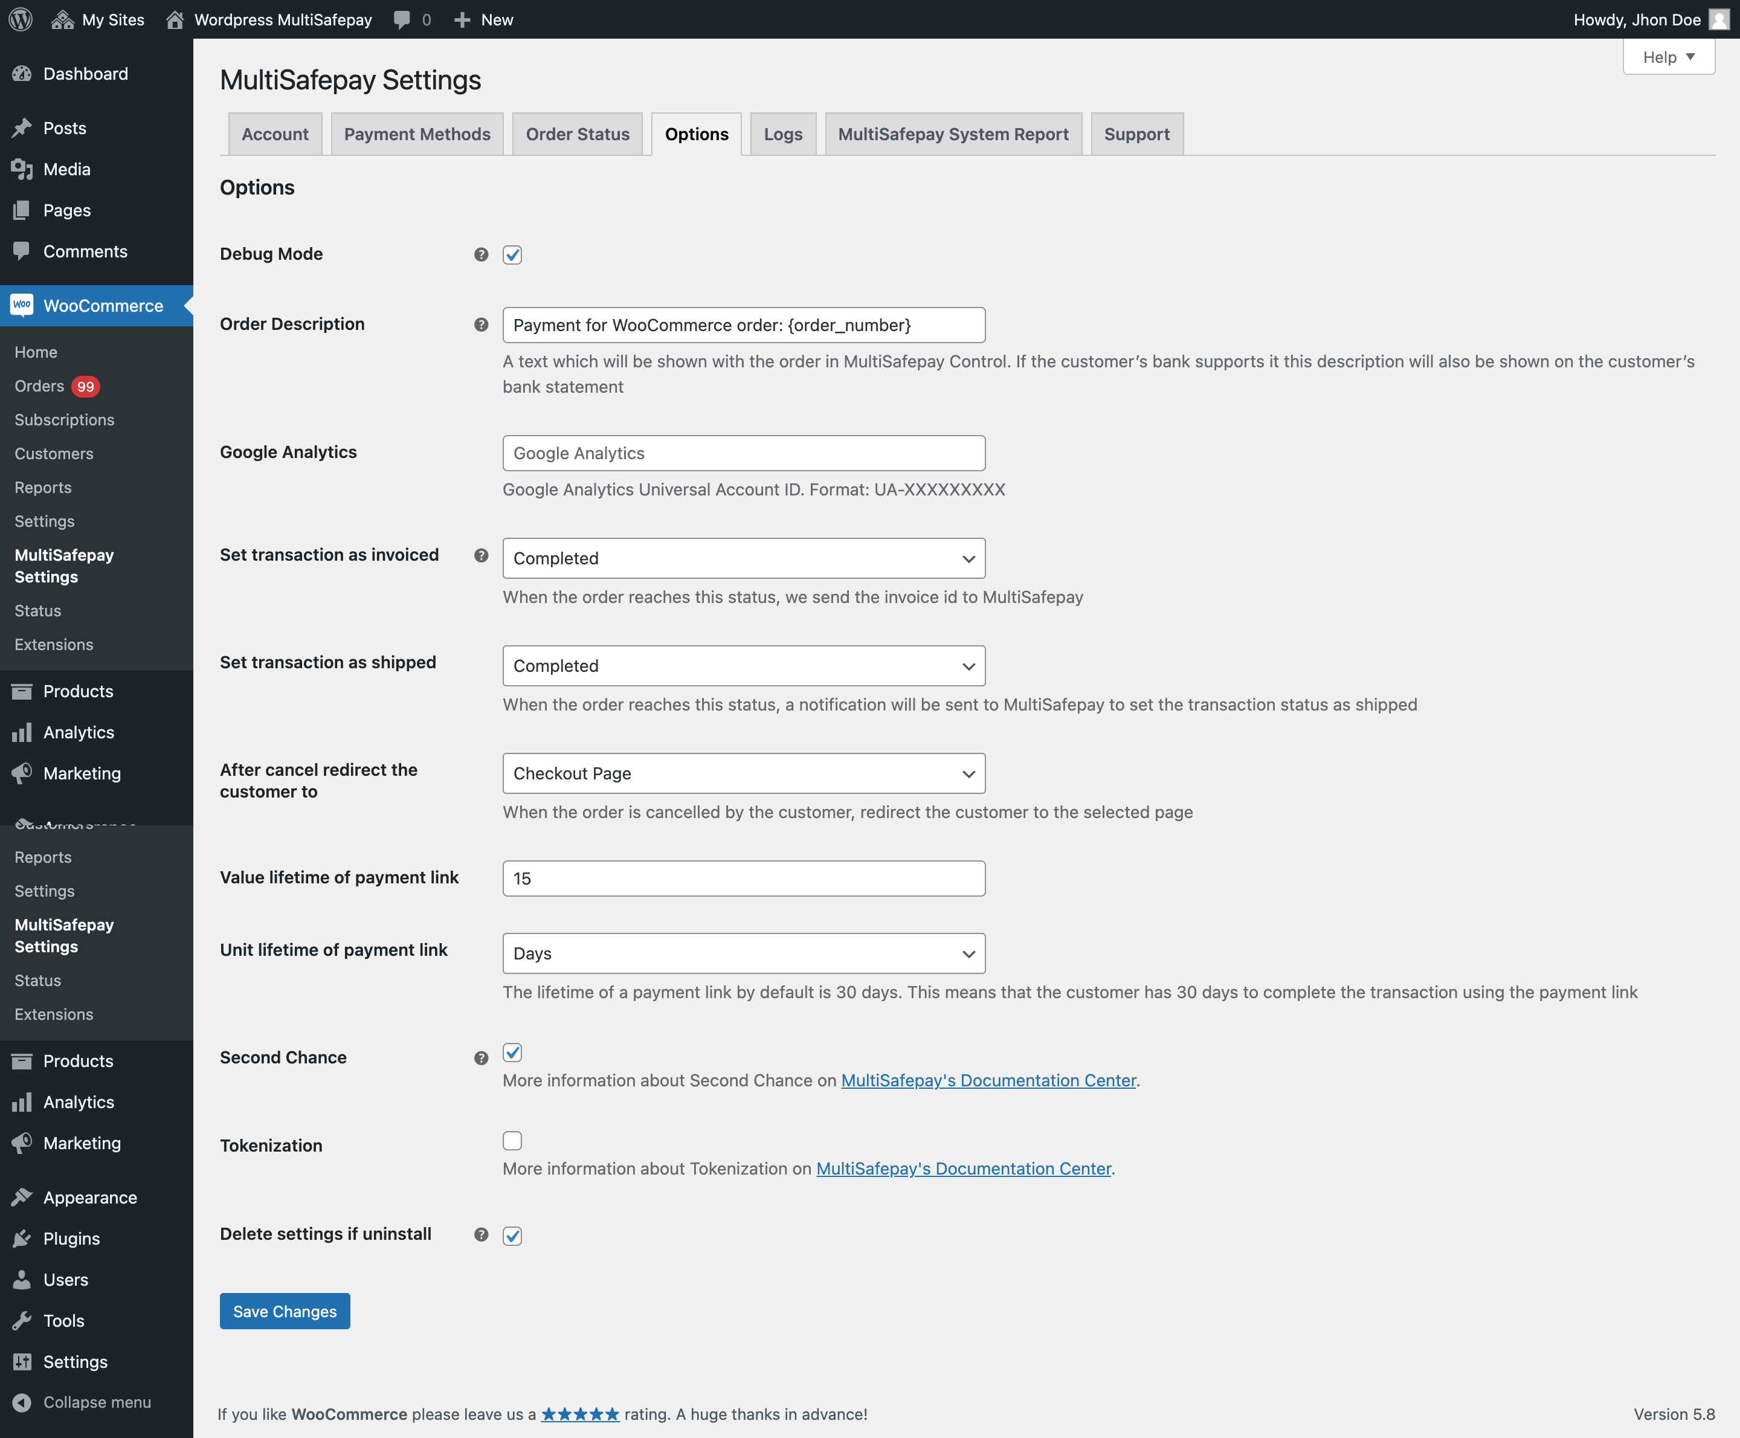Select the Options tab
Image resolution: width=1740 pixels, height=1438 pixels.
697,134
